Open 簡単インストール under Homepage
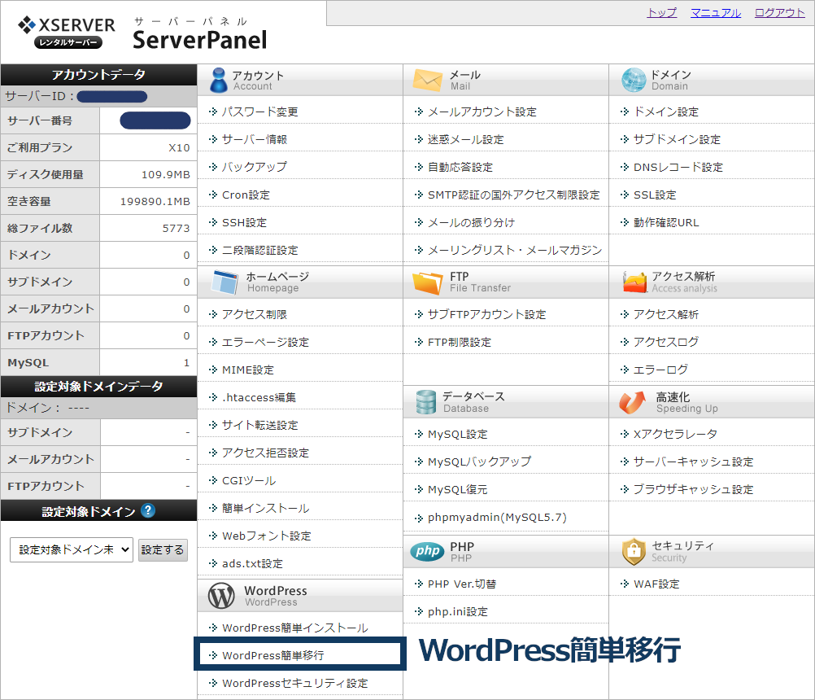The height and width of the screenshot is (700, 815). [x=266, y=508]
